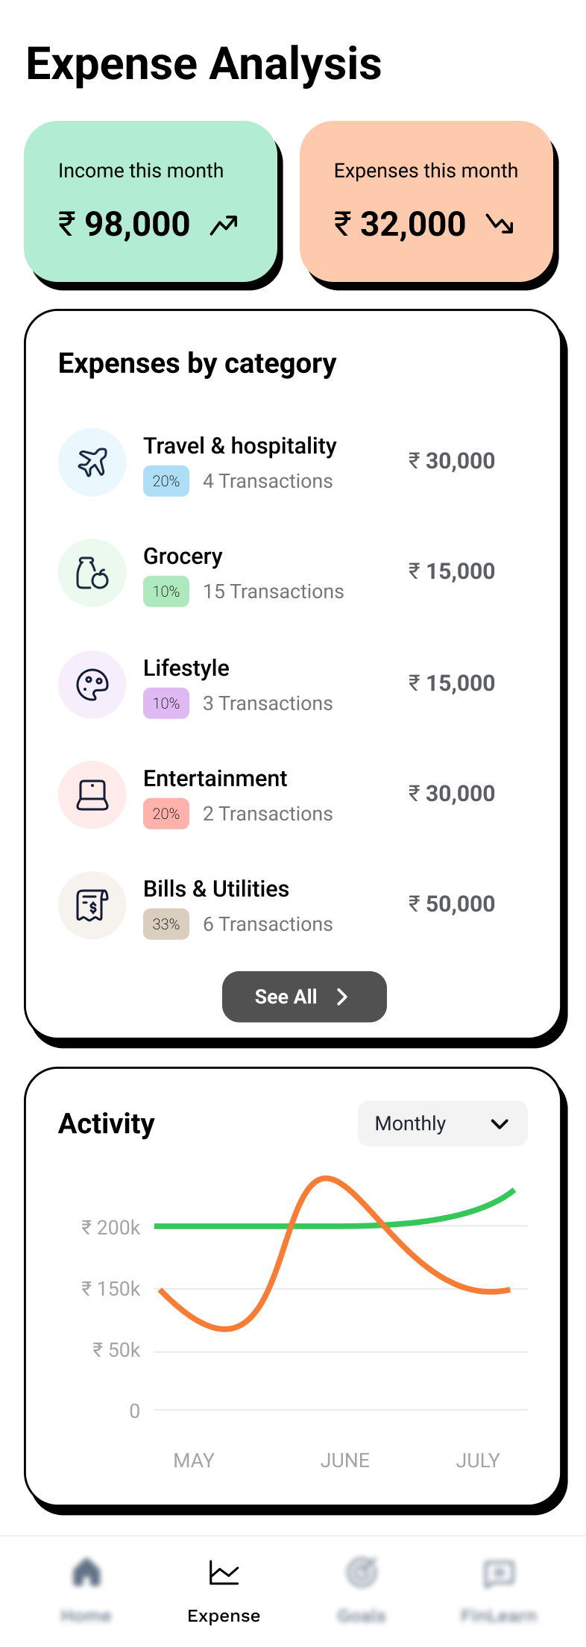Open the Home tab house icon
The width and height of the screenshot is (586, 1647).
point(86,1572)
